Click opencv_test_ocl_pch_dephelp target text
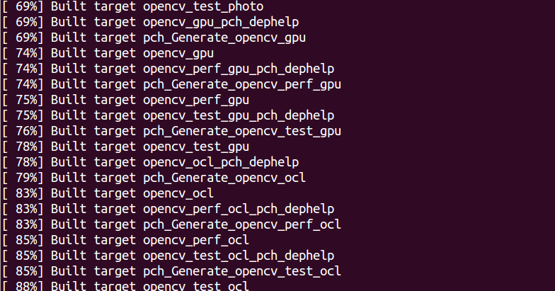Image resolution: width=555 pixels, height=291 pixels. (239, 256)
